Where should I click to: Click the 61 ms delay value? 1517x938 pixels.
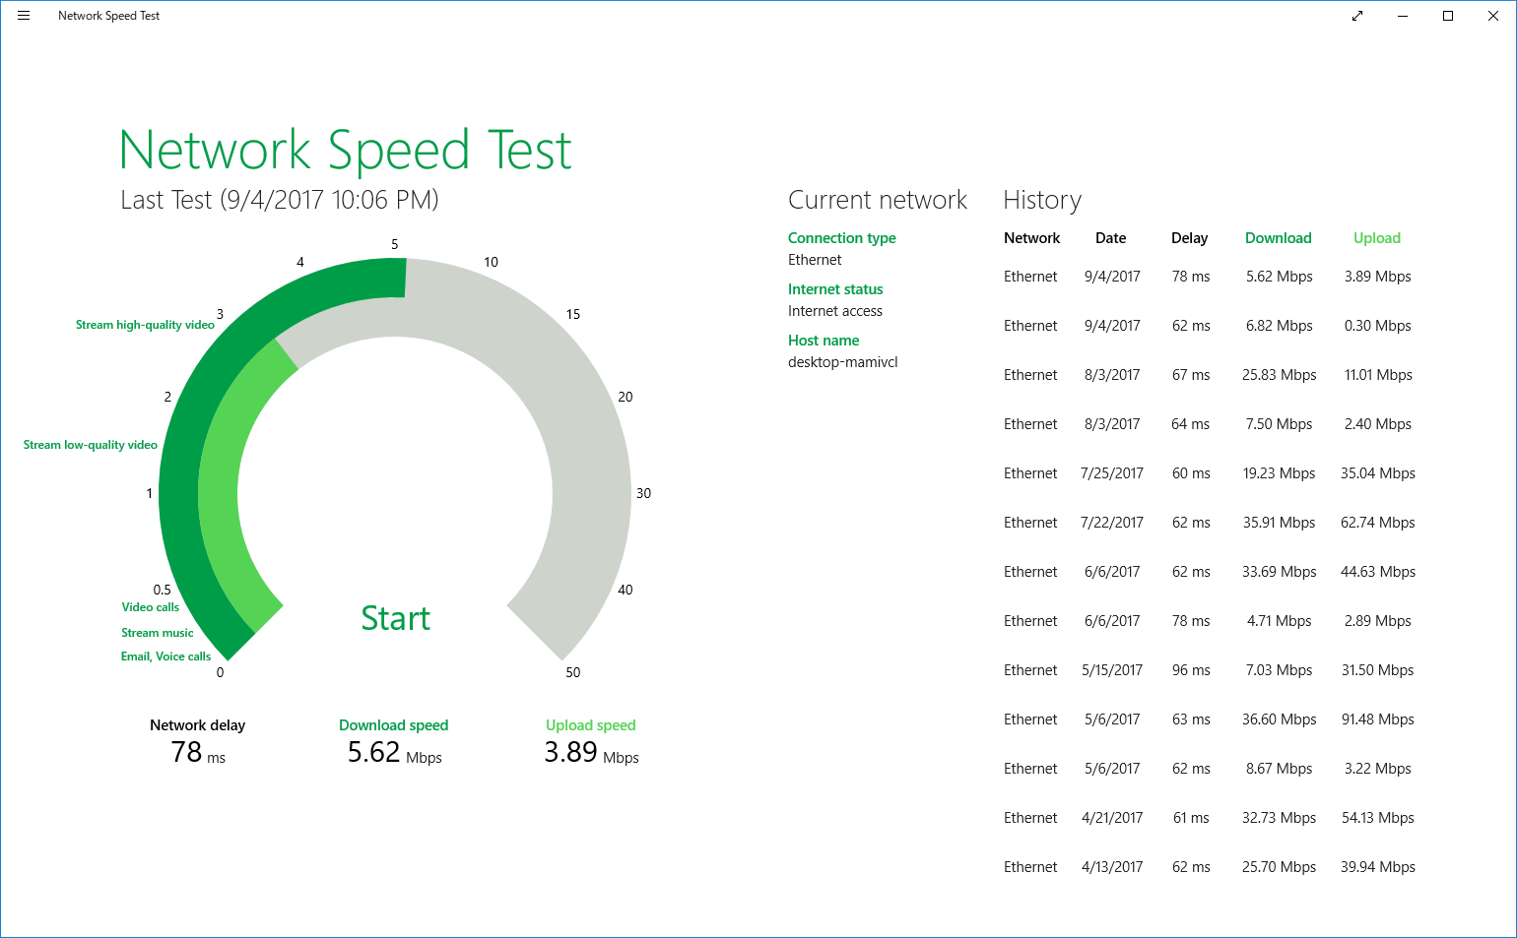(x=1191, y=818)
